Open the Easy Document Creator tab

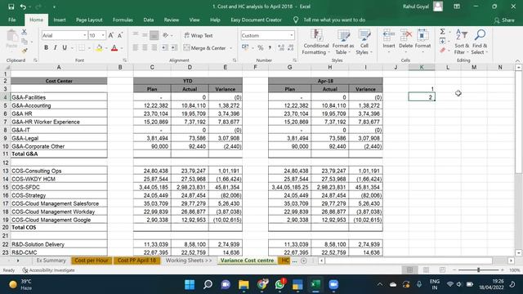(256, 20)
